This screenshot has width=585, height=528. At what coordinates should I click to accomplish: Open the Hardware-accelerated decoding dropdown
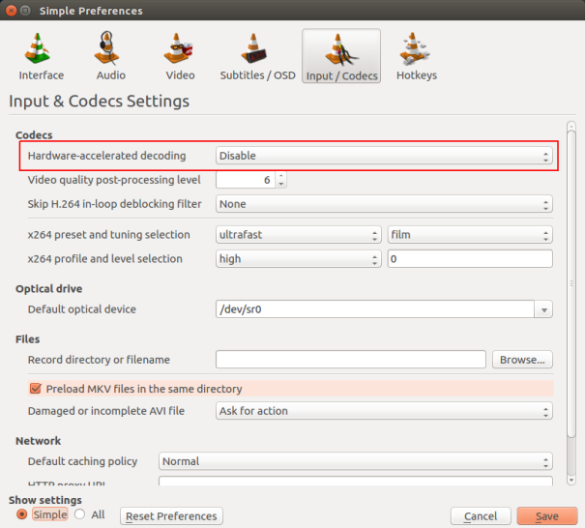tap(384, 156)
